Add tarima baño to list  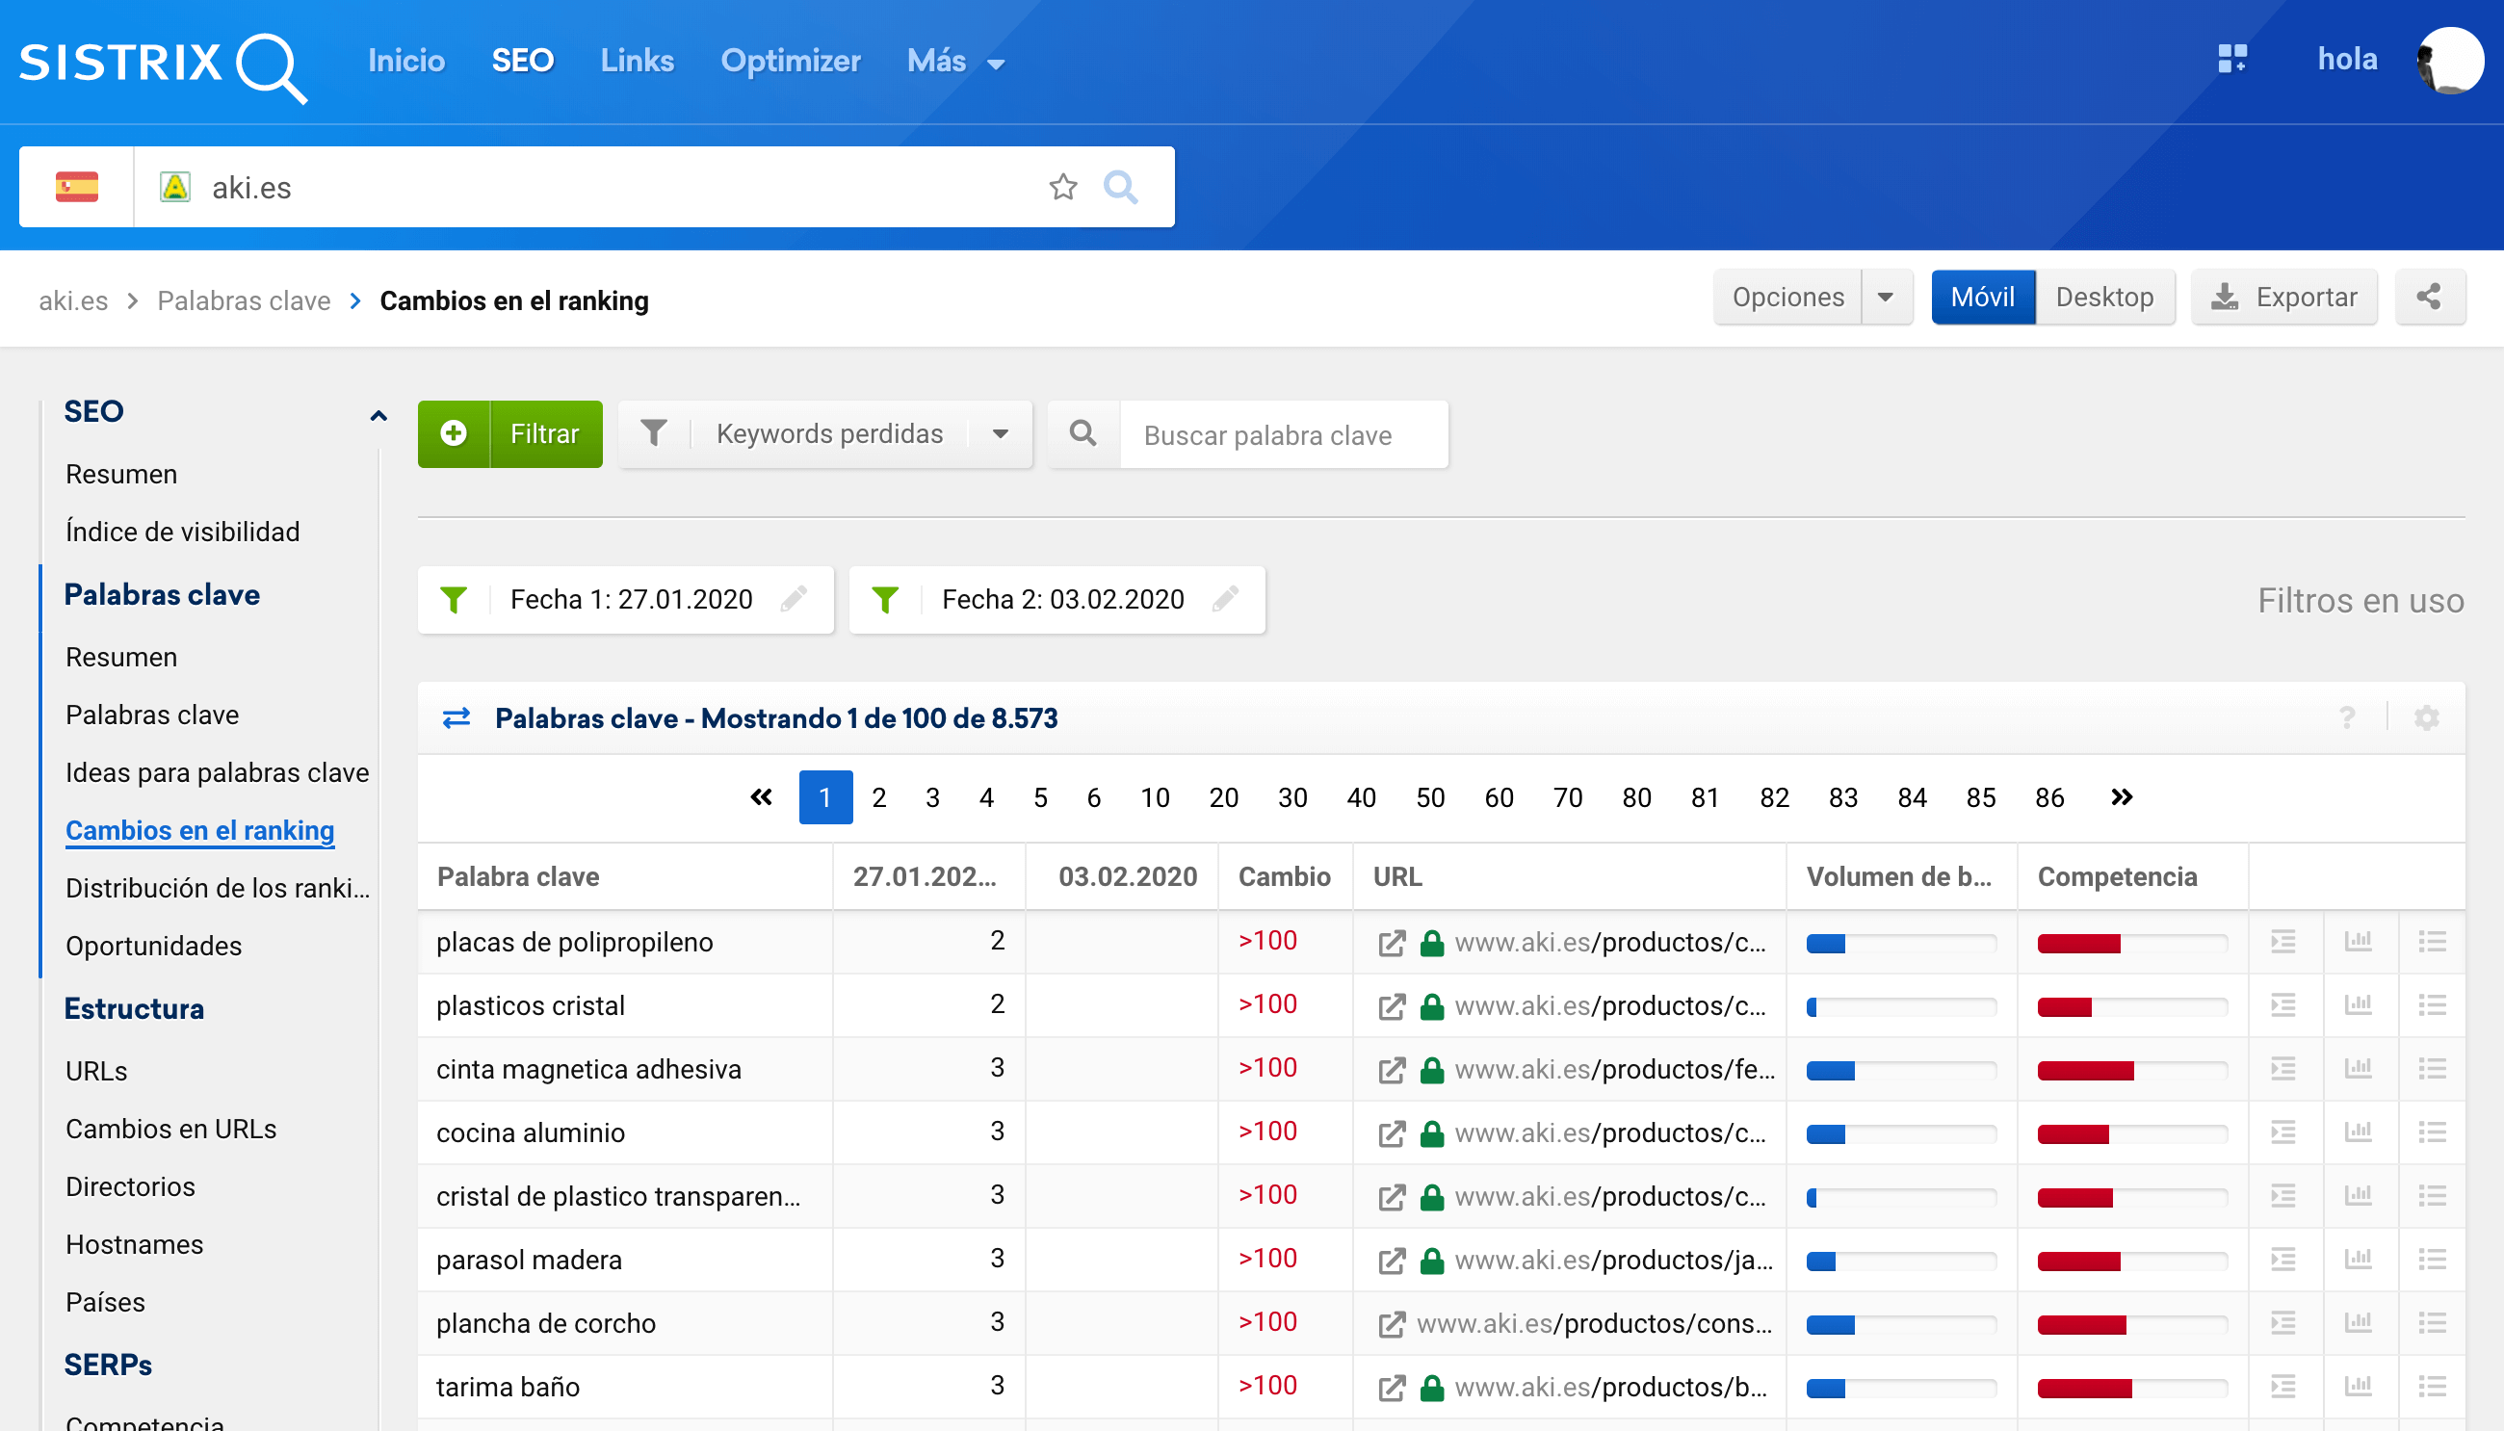pos(2433,1386)
